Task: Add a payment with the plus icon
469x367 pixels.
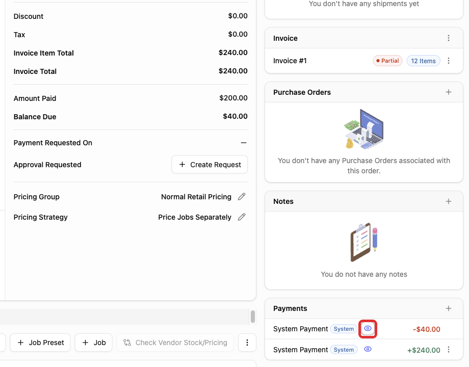Action: point(449,308)
